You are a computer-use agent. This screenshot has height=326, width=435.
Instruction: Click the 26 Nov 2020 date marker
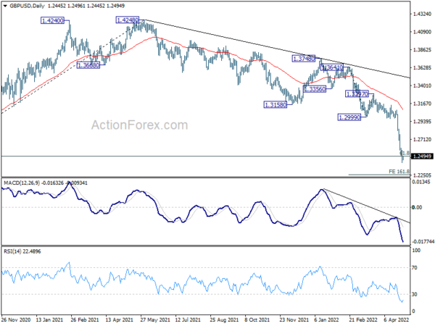(16, 319)
